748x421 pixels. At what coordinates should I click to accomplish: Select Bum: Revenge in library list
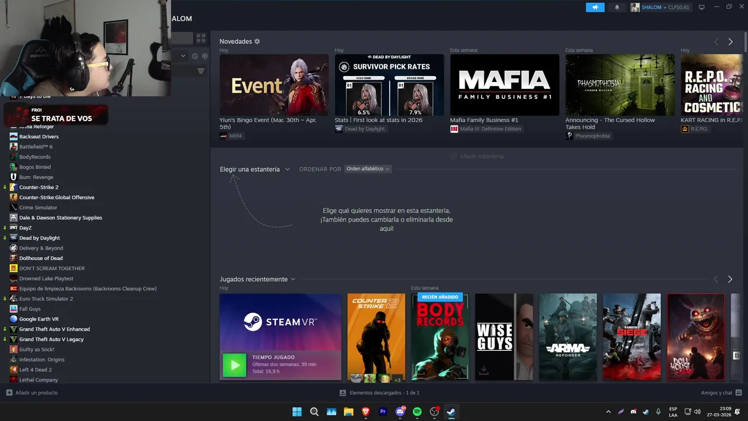coord(36,177)
